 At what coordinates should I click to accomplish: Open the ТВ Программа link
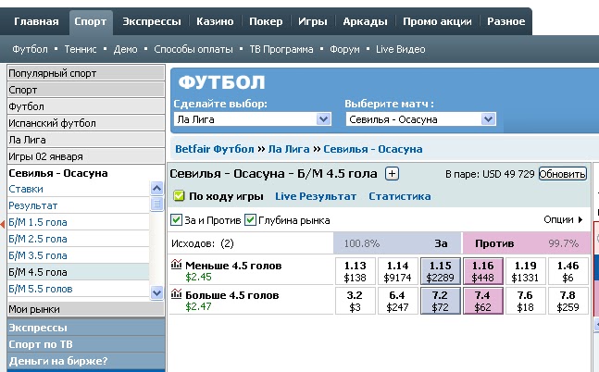click(281, 49)
